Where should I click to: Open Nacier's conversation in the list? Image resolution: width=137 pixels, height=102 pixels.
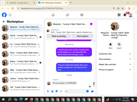pos(22,37)
